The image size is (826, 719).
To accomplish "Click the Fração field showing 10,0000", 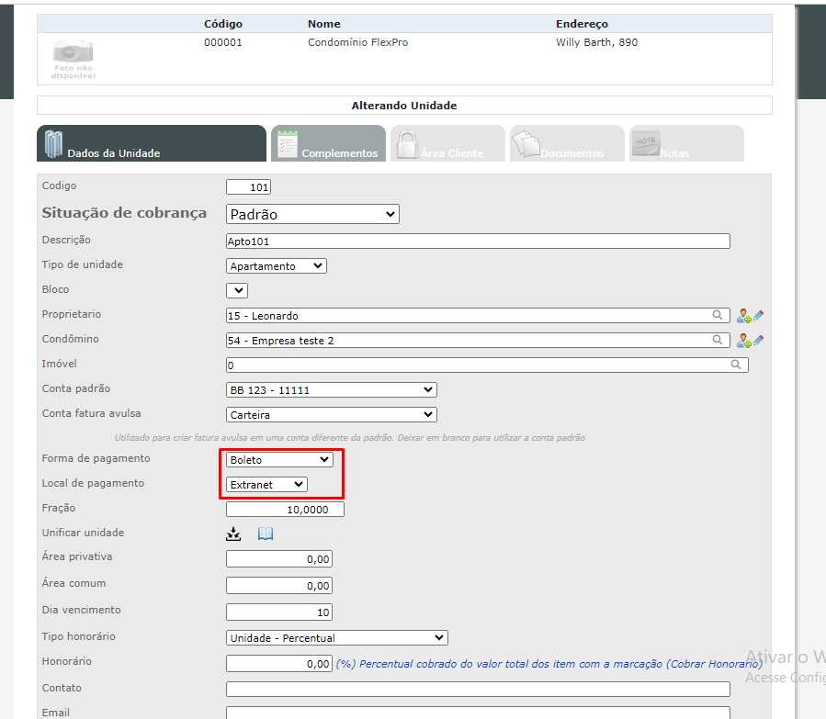I will [x=285, y=509].
